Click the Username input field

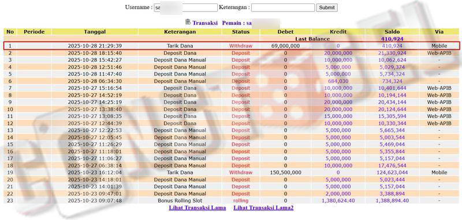(185, 7)
